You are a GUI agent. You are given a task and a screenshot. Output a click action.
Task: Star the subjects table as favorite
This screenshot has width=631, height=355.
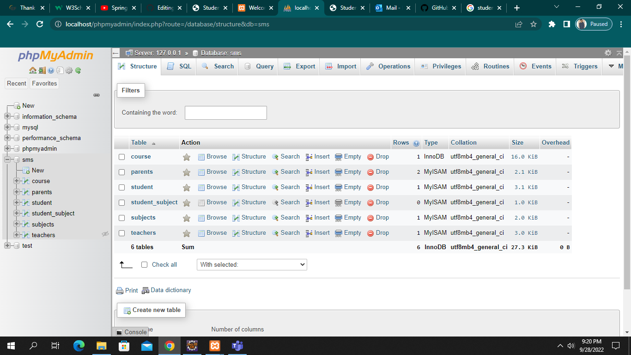tap(187, 218)
